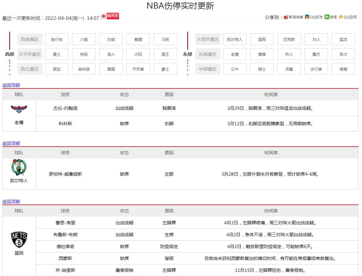Image resolution: width=362 pixels, height=276 pixels.
Task: Click 返回顶部 link above the Hawks table
Action: (x=11, y=85)
